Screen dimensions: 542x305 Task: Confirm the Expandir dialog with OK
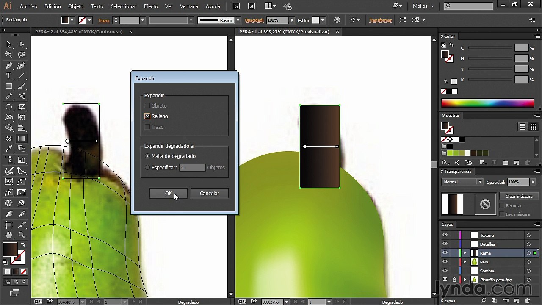pos(169,193)
